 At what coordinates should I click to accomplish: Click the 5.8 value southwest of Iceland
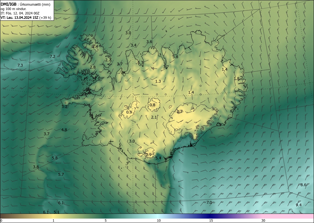click(55, 158)
